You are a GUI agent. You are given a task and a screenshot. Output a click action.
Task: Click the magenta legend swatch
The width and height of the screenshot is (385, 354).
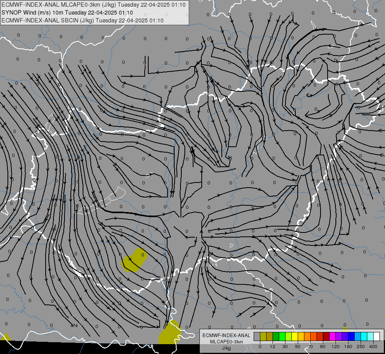pos(332,336)
